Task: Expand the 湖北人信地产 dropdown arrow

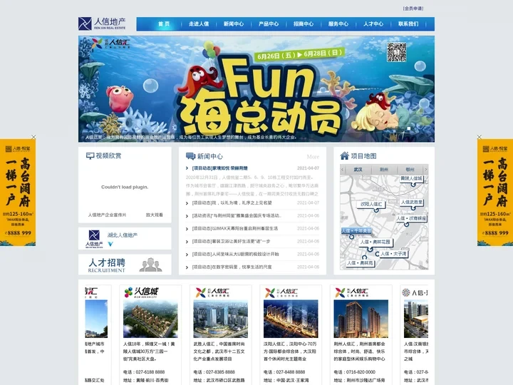Action: [x=110, y=244]
